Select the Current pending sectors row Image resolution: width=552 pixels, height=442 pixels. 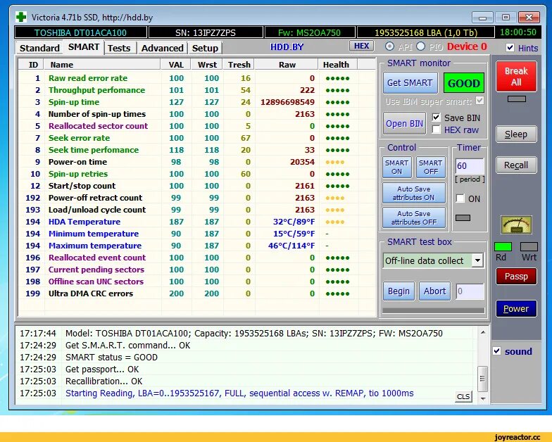point(197,270)
